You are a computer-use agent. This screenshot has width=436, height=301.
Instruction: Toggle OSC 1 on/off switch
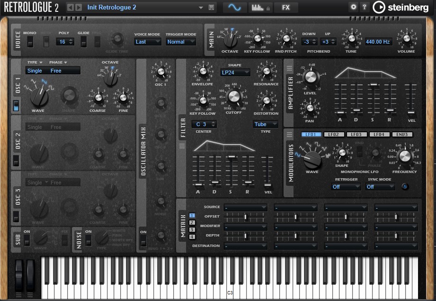coord(16,106)
